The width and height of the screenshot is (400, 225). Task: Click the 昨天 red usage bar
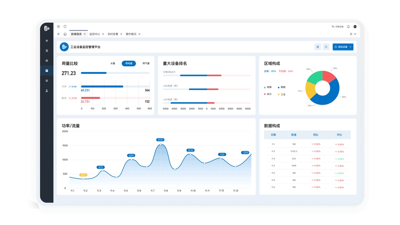[90, 98]
